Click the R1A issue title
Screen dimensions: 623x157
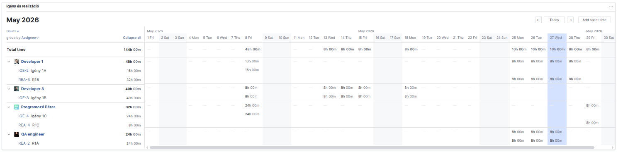click(36, 143)
